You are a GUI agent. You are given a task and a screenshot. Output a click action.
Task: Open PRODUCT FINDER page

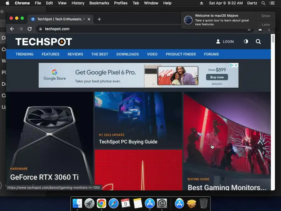pos(181,54)
